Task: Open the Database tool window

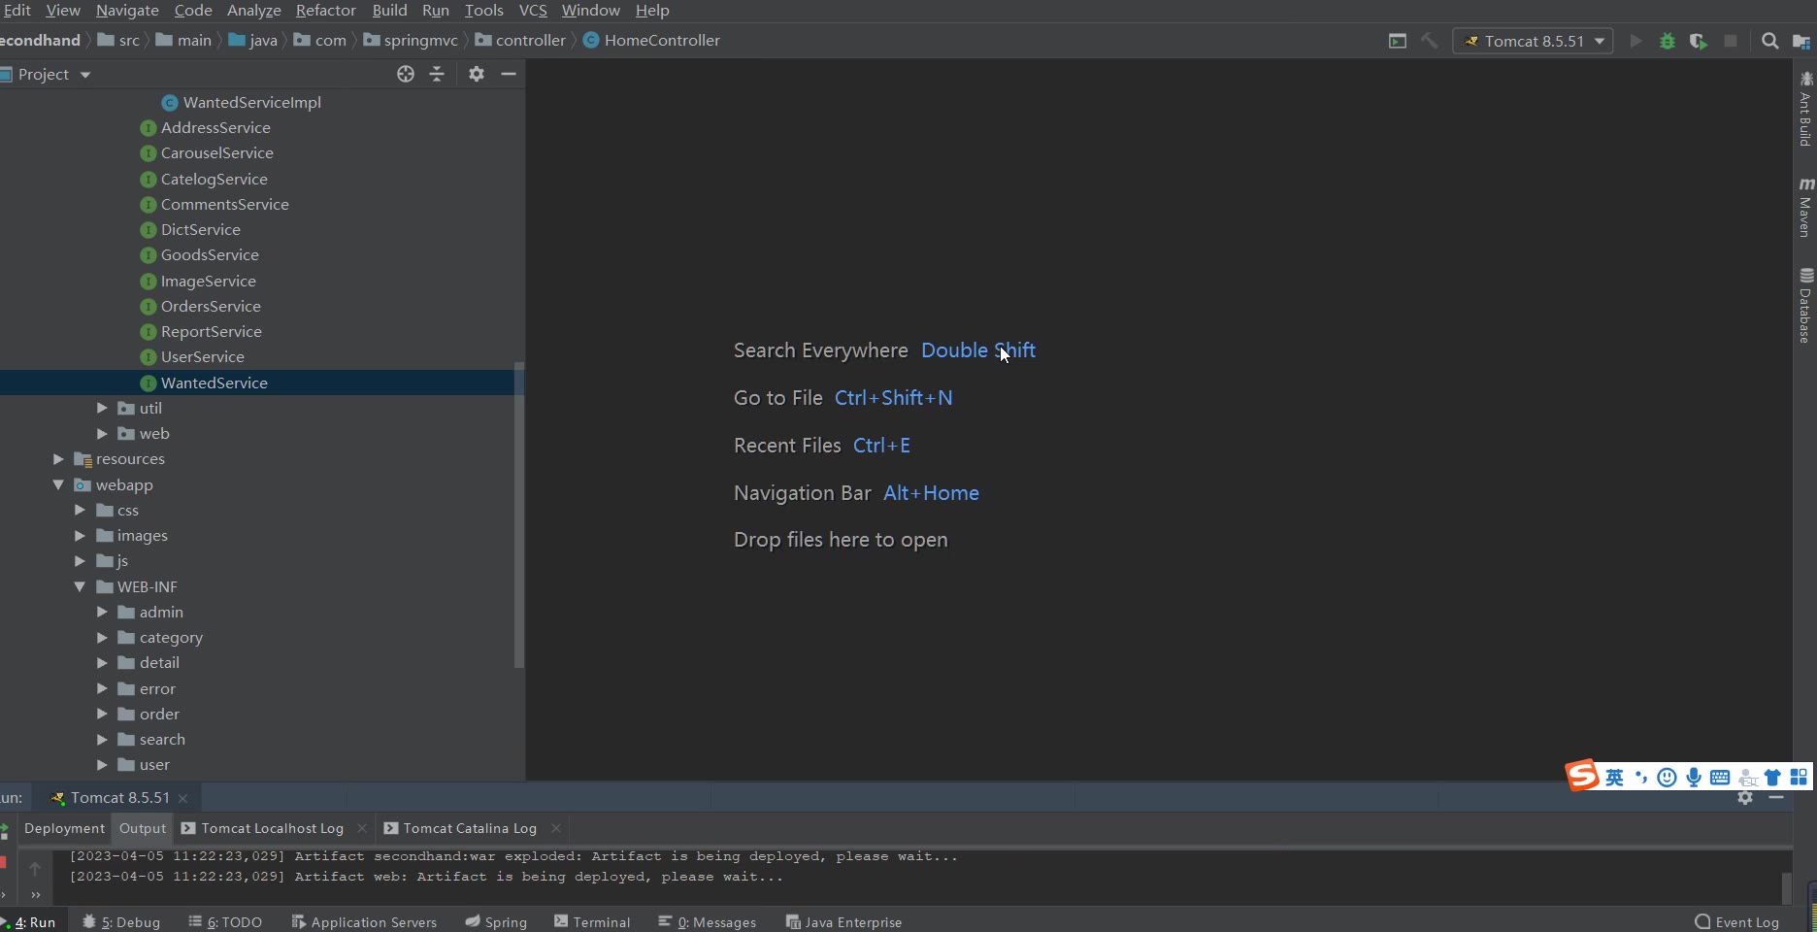Action: tap(1805, 306)
